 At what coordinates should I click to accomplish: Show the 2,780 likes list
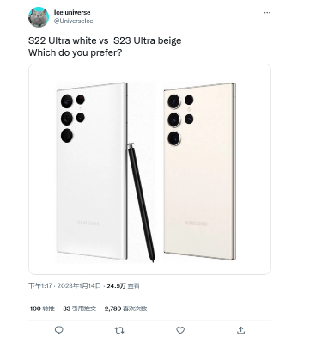(x=125, y=309)
